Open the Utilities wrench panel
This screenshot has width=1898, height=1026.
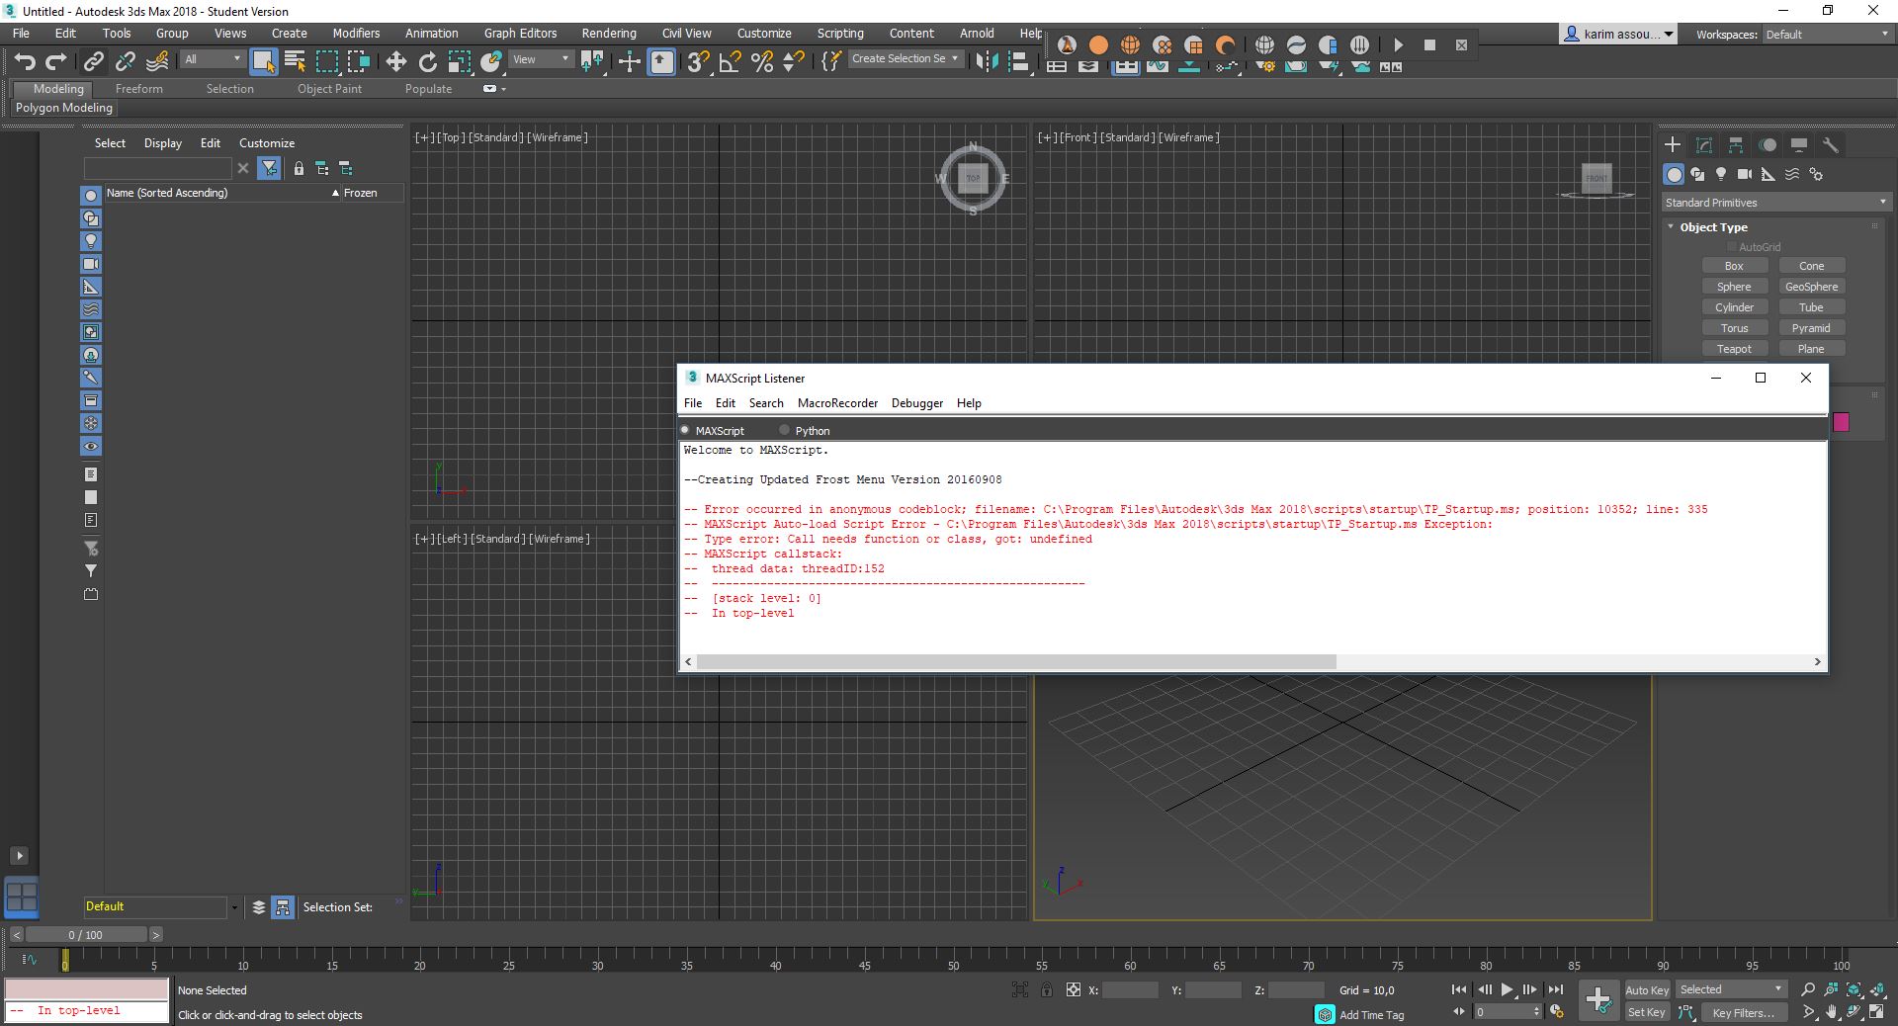click(1831, 144)
